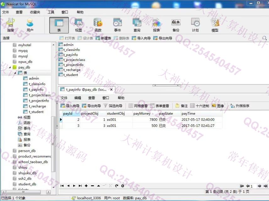The image size is (269, 201).
Task: Click 图像 (Image) toolbar button
Action: pyautogui.click(x=218, y=106)
